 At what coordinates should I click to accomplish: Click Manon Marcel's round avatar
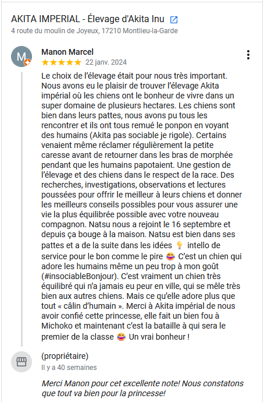point(22,57)
